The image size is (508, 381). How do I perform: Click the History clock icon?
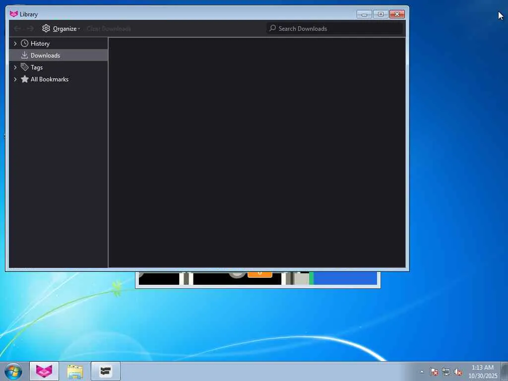click(25, 44)
